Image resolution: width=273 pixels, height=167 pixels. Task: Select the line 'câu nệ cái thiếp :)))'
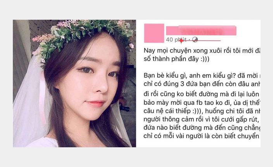point(202,111)
